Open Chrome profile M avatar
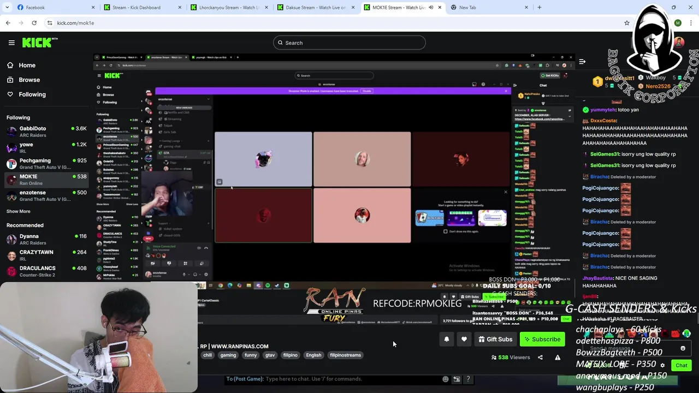 tap(678, 23)
